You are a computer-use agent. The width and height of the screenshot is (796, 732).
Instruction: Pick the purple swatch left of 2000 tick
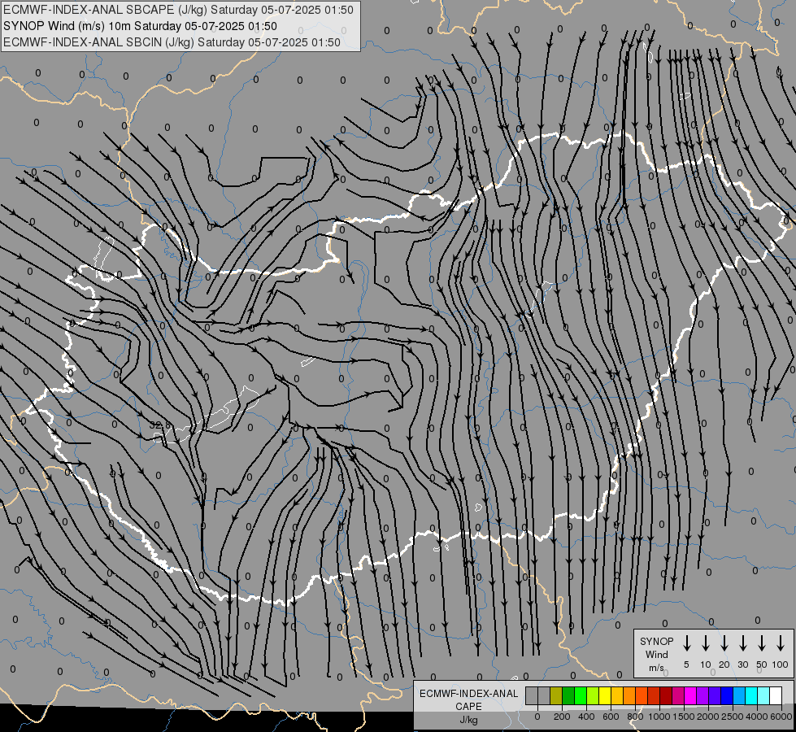pos(702,695)
